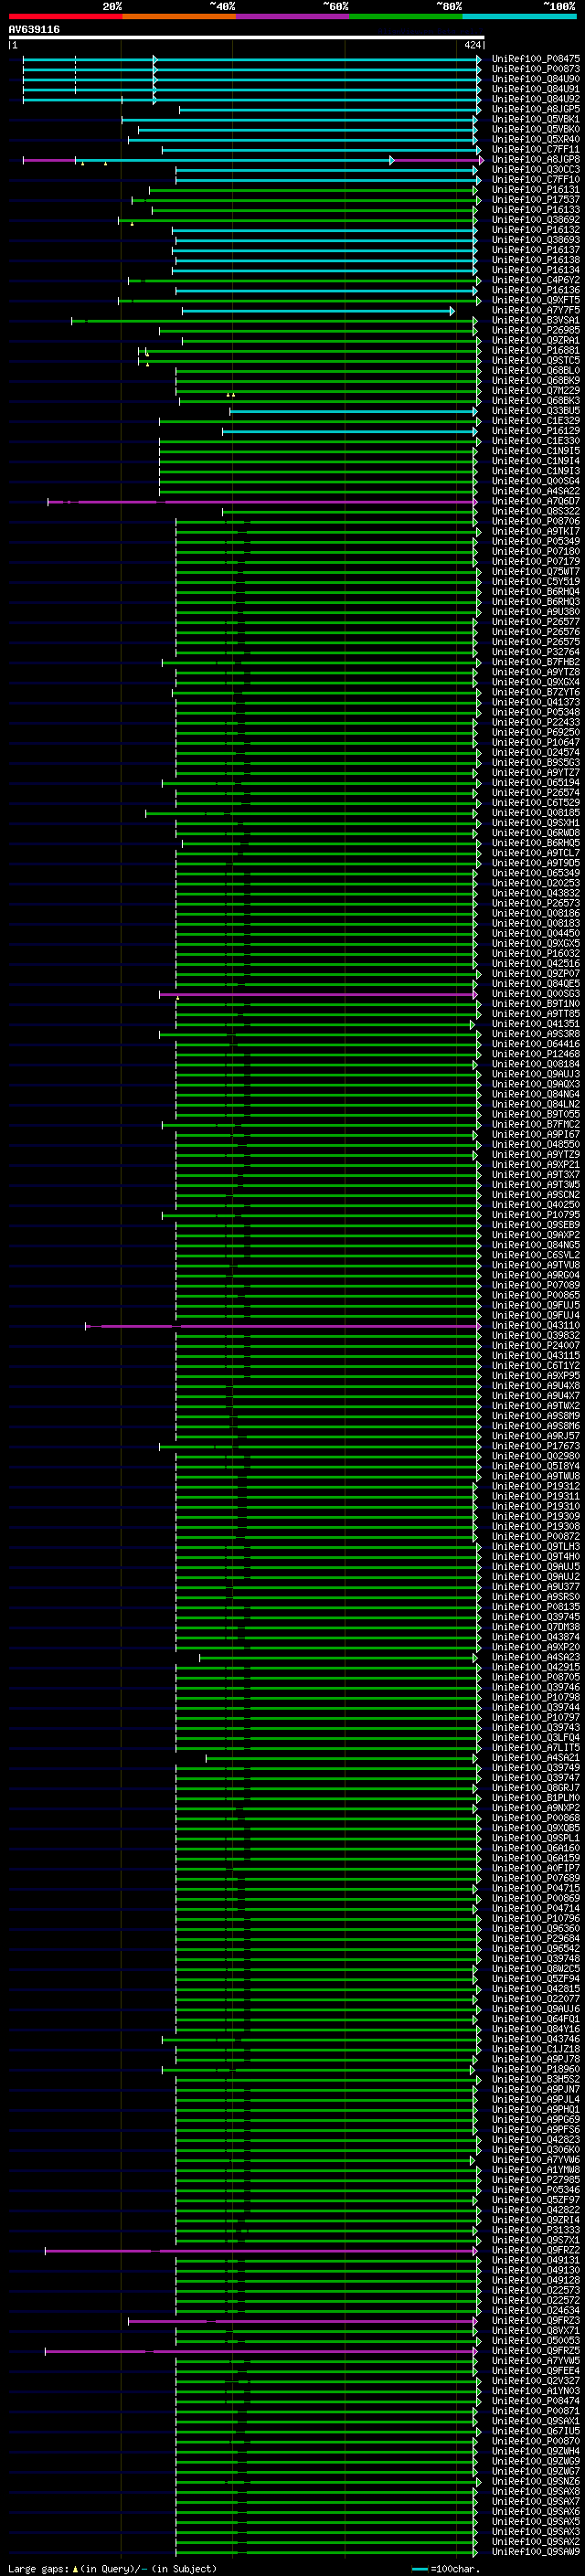Select hit label UniRef100_C4P6Y2
Screen dimensions: 585x2576
click(536, 280)
